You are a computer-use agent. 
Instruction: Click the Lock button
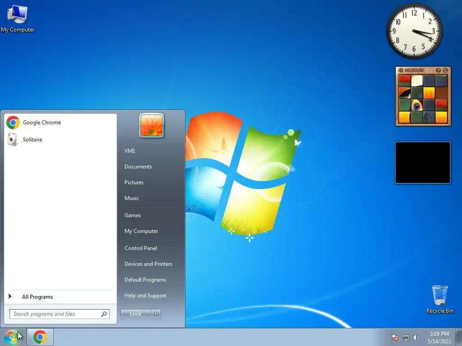tap(136, 314)
